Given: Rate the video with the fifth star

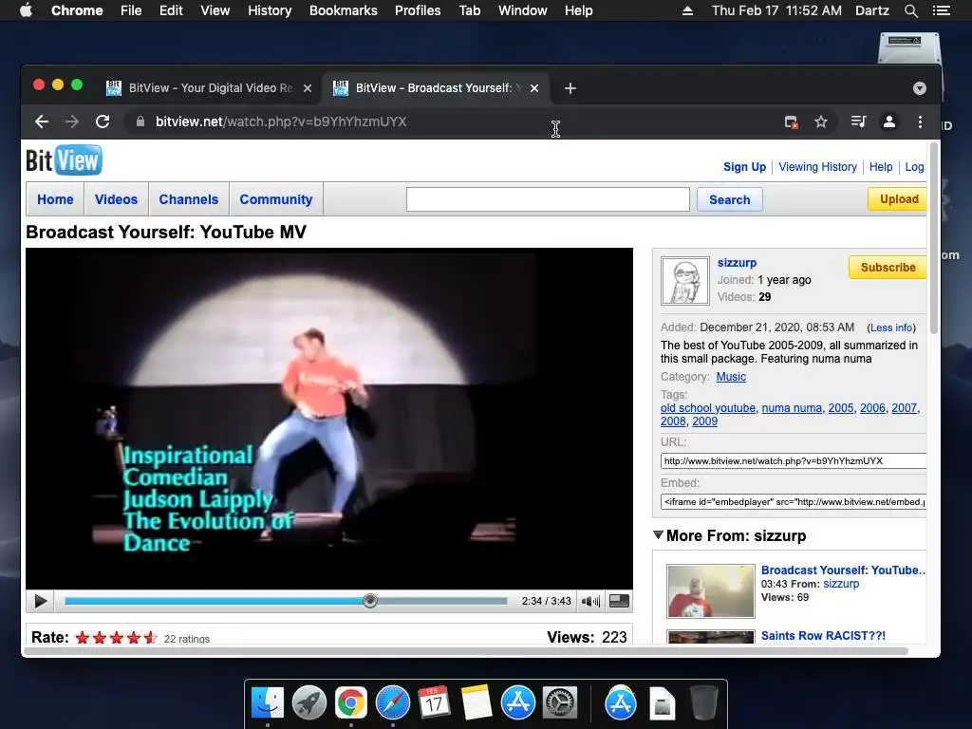Looking at the screenshot, I should pyautogui.click(x=150, y=637).
